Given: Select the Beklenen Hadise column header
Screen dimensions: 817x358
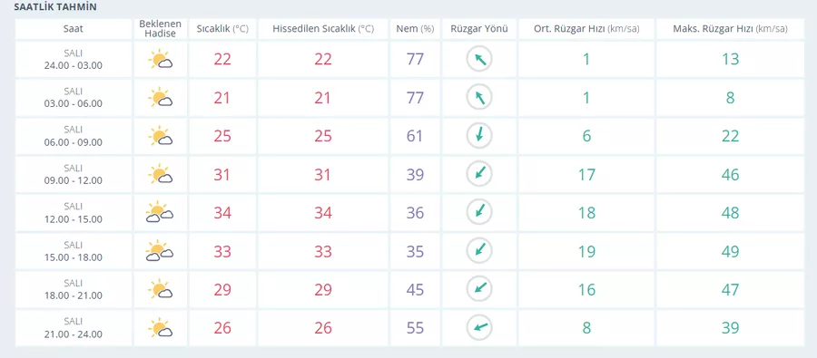Looking at the screenshot, I should point(161,29).
